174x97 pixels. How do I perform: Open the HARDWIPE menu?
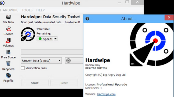[9, 10]
